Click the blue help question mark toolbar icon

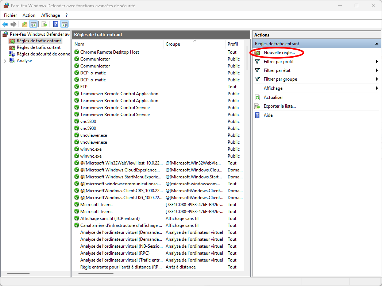[55, 24]
